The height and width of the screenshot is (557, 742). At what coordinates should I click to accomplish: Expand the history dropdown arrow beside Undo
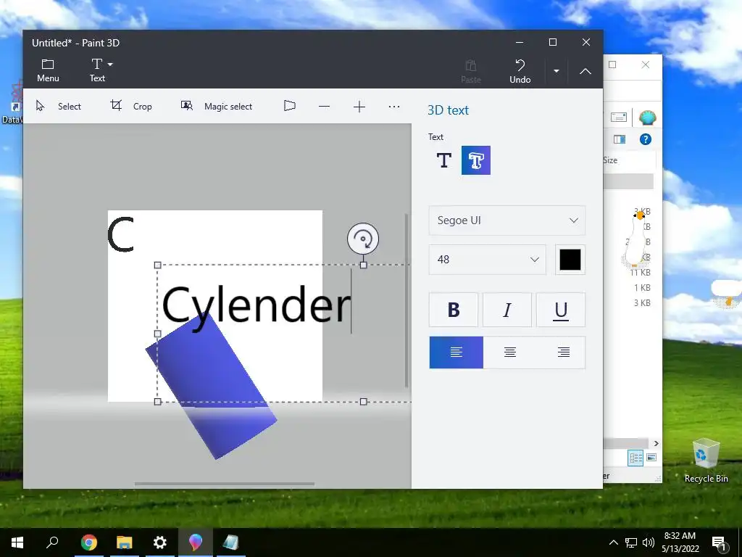tap(556, 71)
